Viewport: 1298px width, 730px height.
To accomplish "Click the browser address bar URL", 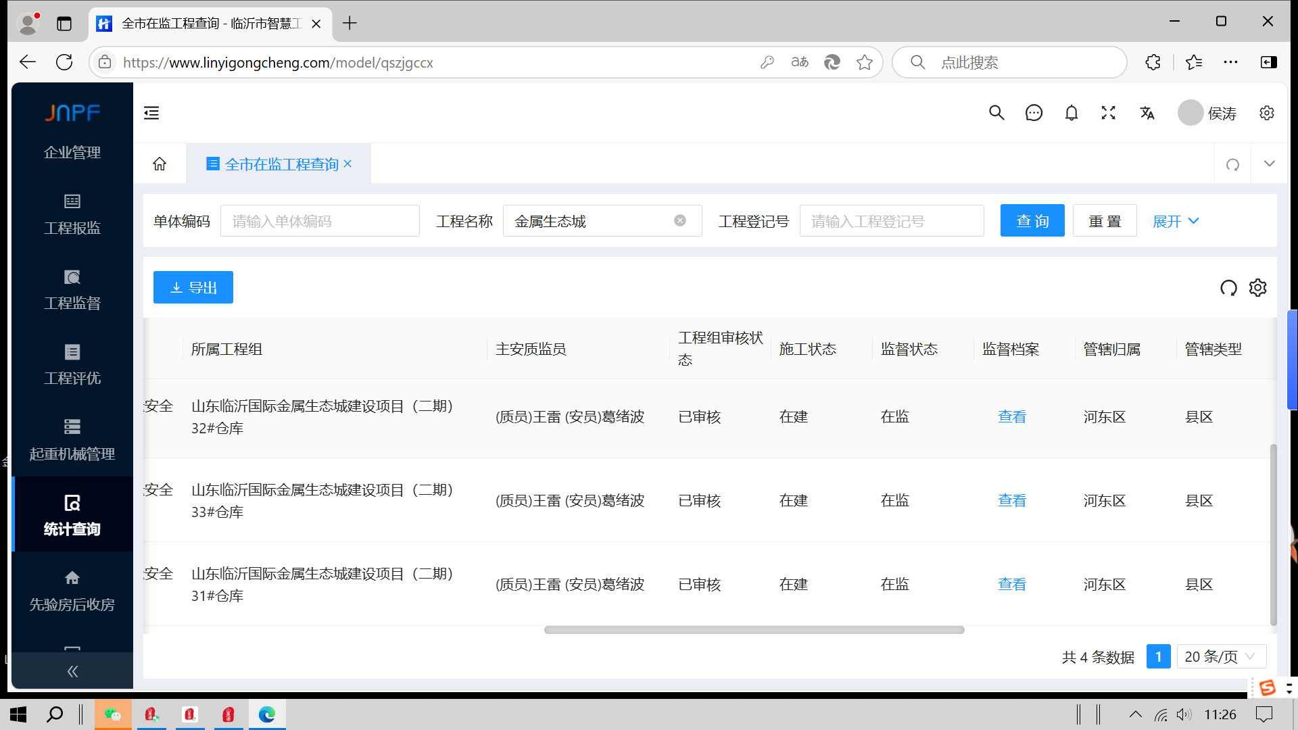I will 278,62.
